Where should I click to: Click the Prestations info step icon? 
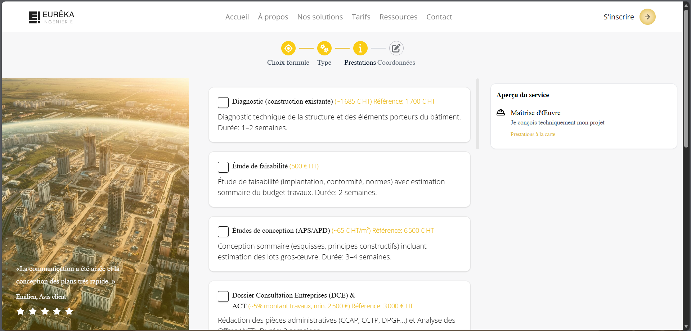360,48
